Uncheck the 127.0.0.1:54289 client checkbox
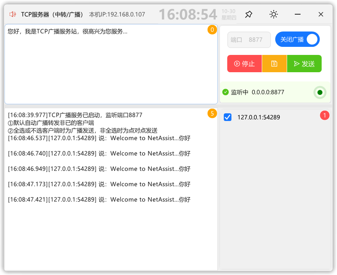Screen dimensions: 337x275 click(227, 117)
